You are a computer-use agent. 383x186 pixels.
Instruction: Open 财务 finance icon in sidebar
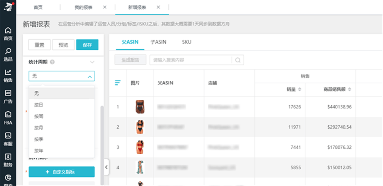(x=8, y=157)
